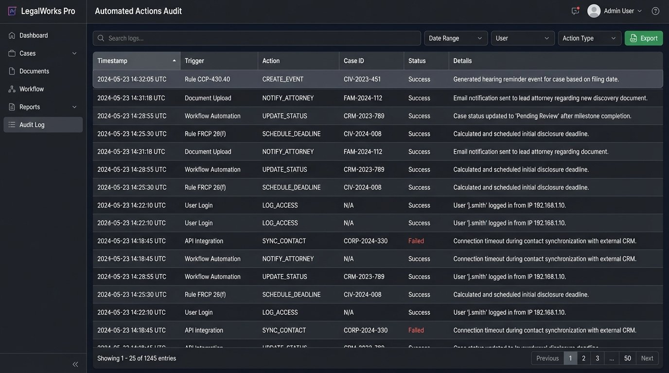
Task: Open the Date Range dropdown
Action: (455, 38)
